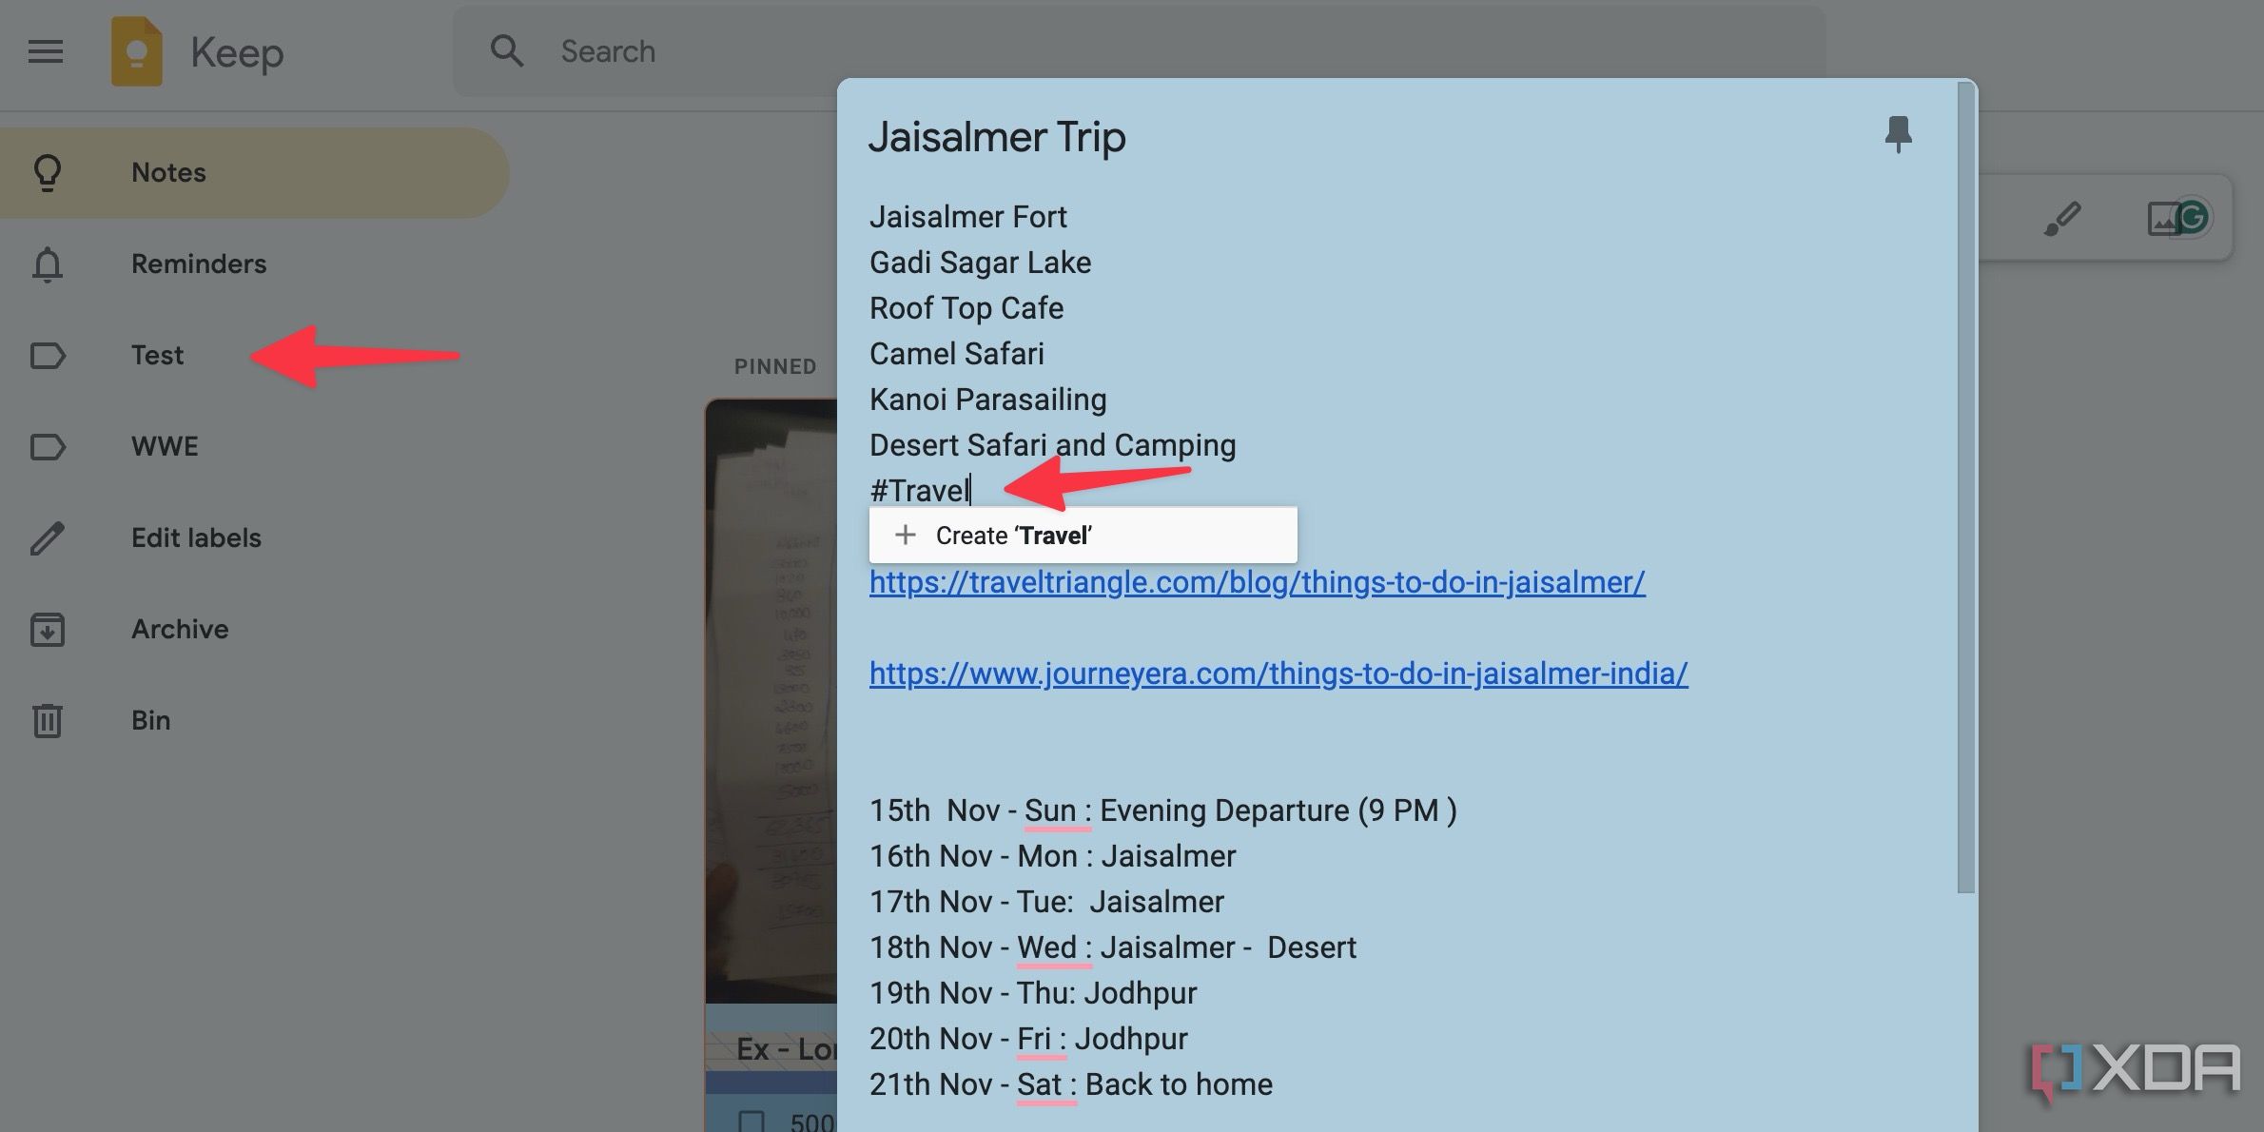Open traveltriangle.com Jaisalmer blog link
This screenshot has height=1132, width=2264.
click(1257, 580)
